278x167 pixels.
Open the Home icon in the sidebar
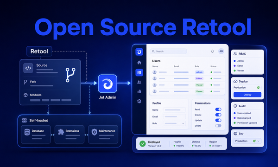coord(139,63)
